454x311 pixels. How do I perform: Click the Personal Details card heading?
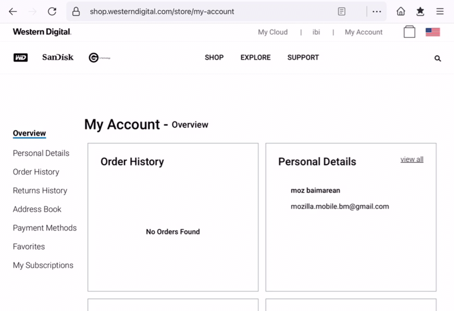[317, 162]
